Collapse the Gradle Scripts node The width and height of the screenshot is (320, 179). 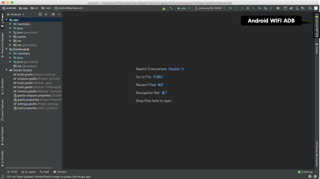tap(7, 70)
